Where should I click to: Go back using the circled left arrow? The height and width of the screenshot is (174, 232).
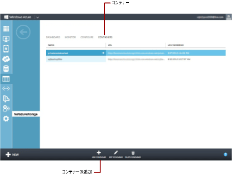click(x=23, y=32)
